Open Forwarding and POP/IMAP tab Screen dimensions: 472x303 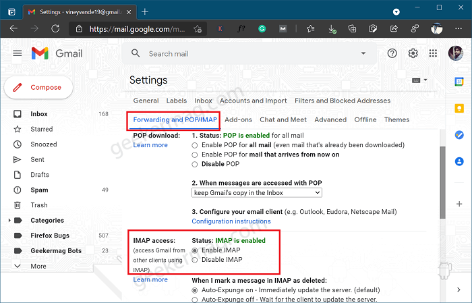[x=175, y=119]
